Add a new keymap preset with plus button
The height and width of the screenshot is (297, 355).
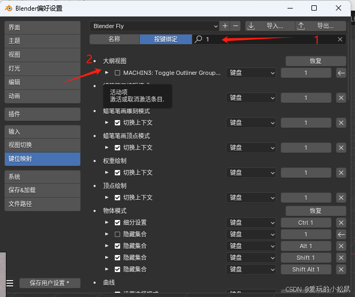coord(225,26)
